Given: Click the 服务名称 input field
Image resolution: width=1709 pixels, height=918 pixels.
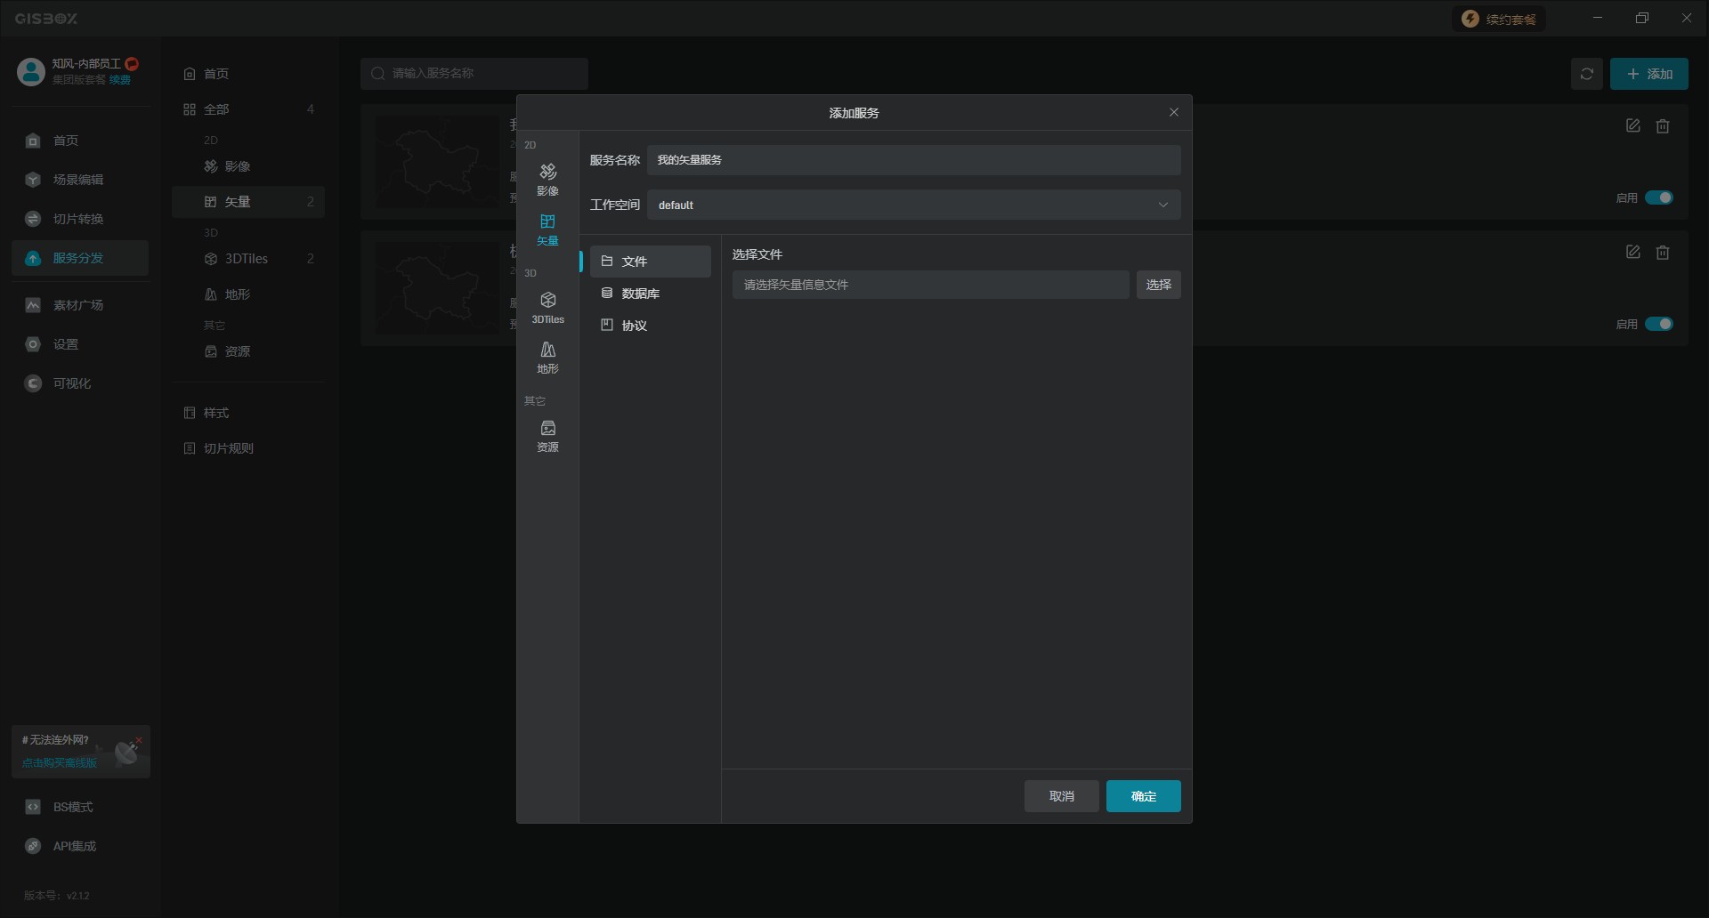Looking at the screenshot, I should [913, 160].
